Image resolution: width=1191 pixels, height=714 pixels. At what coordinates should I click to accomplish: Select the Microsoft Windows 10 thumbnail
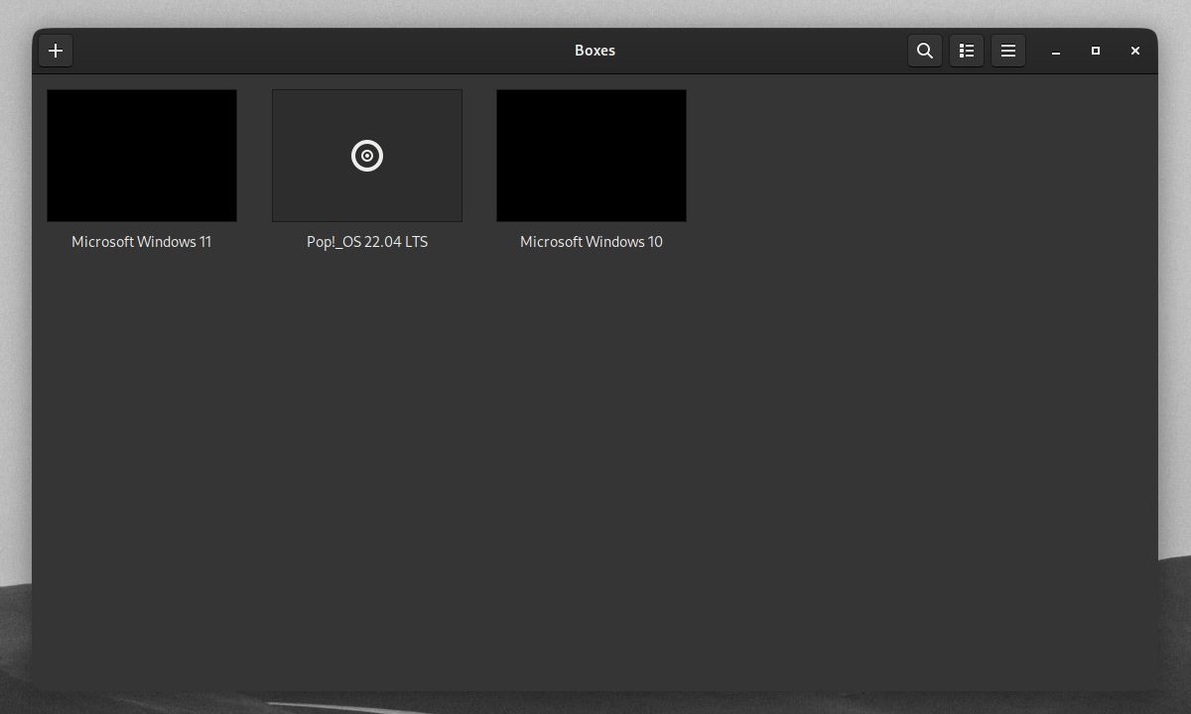click(592, 156)
